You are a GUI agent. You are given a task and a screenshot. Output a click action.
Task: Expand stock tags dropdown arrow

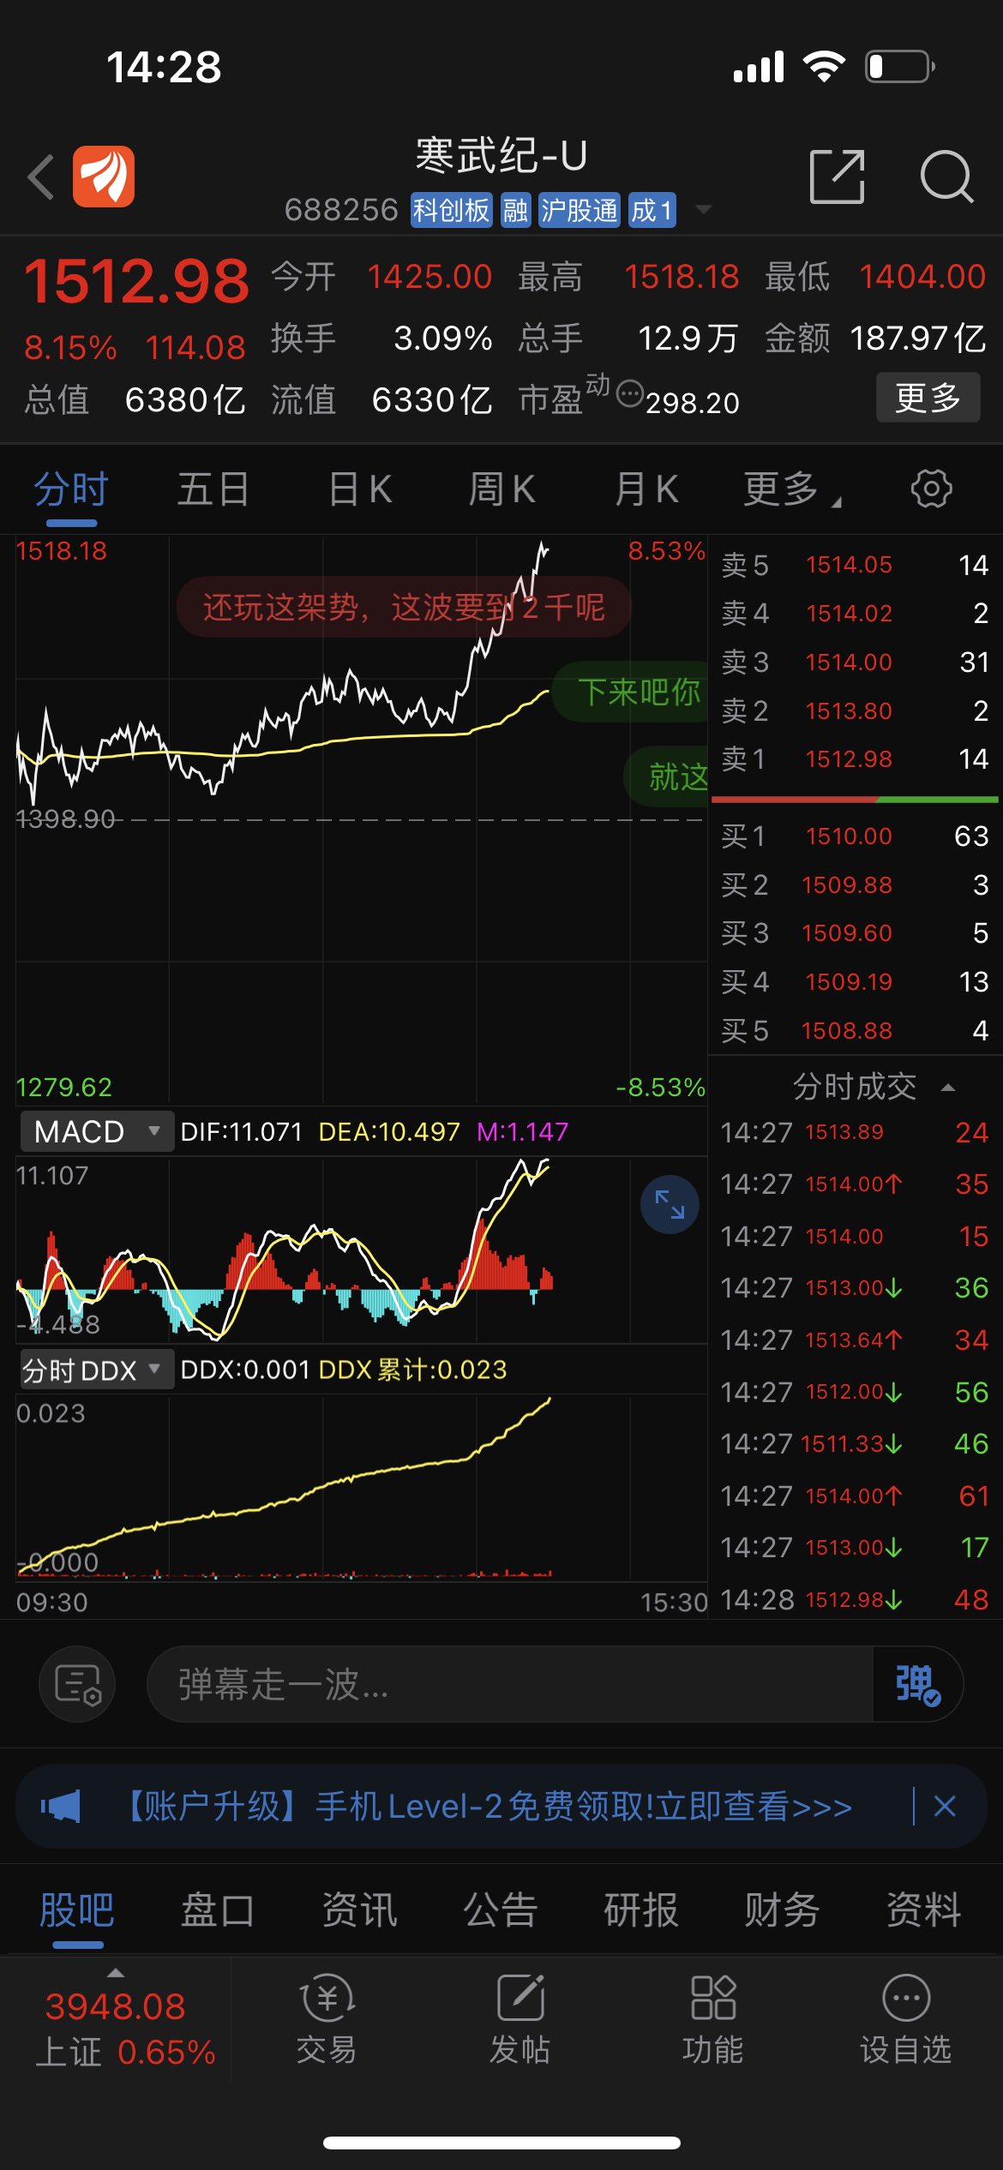703,209
